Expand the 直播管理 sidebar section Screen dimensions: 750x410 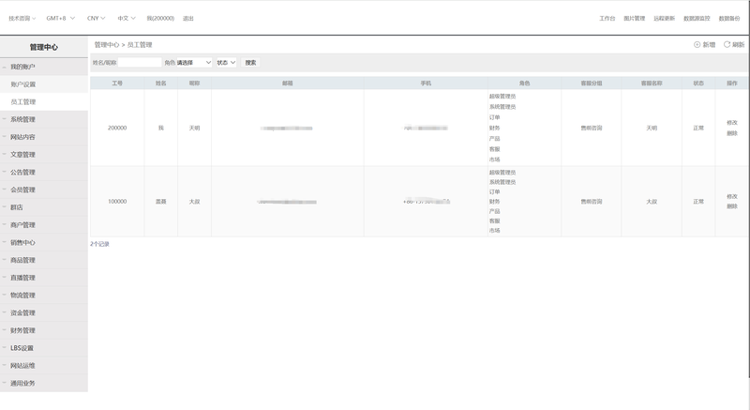tap(44, 278)
